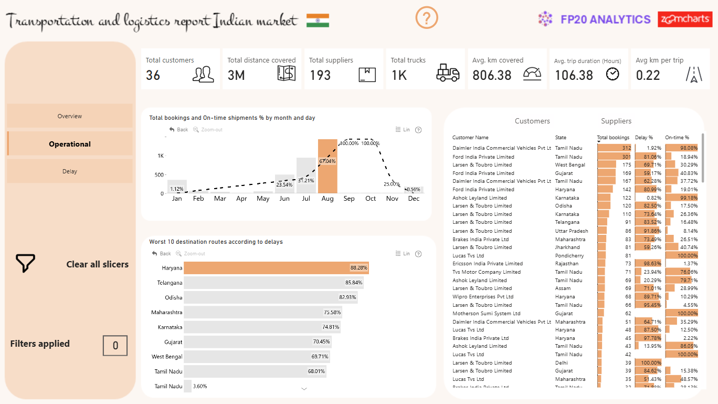Click the Assam state cell
Screen dimensions: 718x404
pyautogui.click(x=562, y=288)
